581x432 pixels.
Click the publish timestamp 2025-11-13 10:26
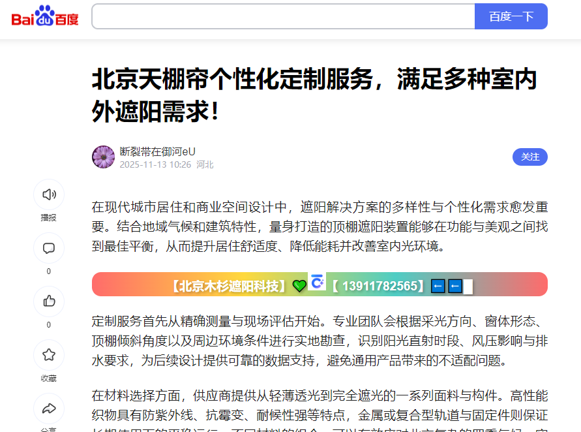point(155,164)
